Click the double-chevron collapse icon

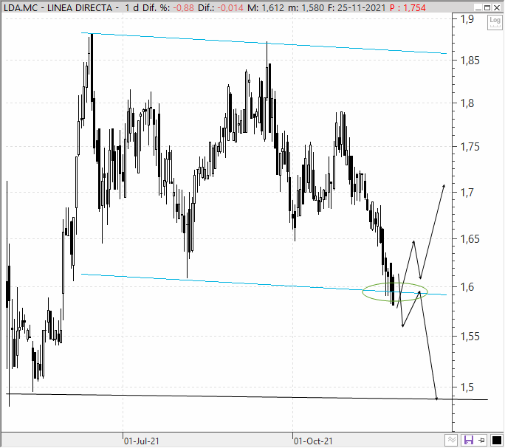pyautogui.click(x=452, y=440)
